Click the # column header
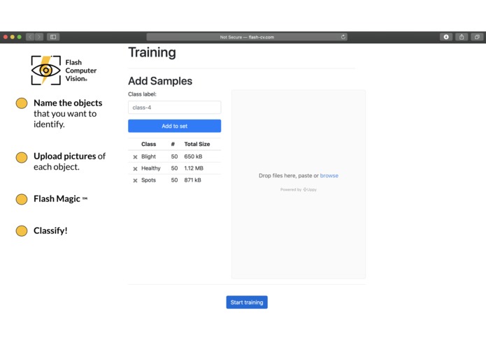The height and width of the screenshot is (345, 486). (x=173, y=144)
